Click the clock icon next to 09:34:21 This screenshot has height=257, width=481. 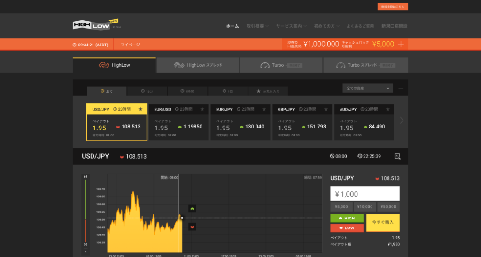click(x=75, y=45)
